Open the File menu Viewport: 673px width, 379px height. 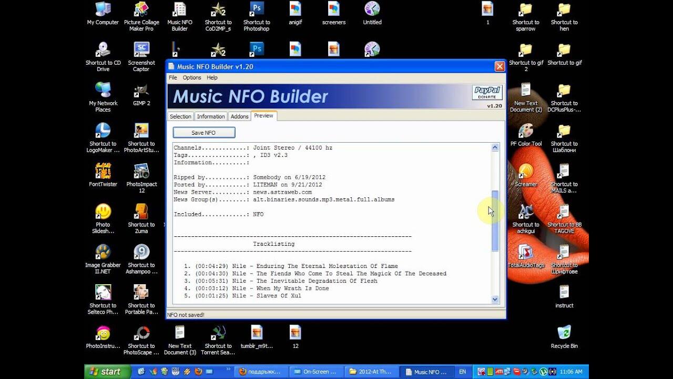point(172,77)
